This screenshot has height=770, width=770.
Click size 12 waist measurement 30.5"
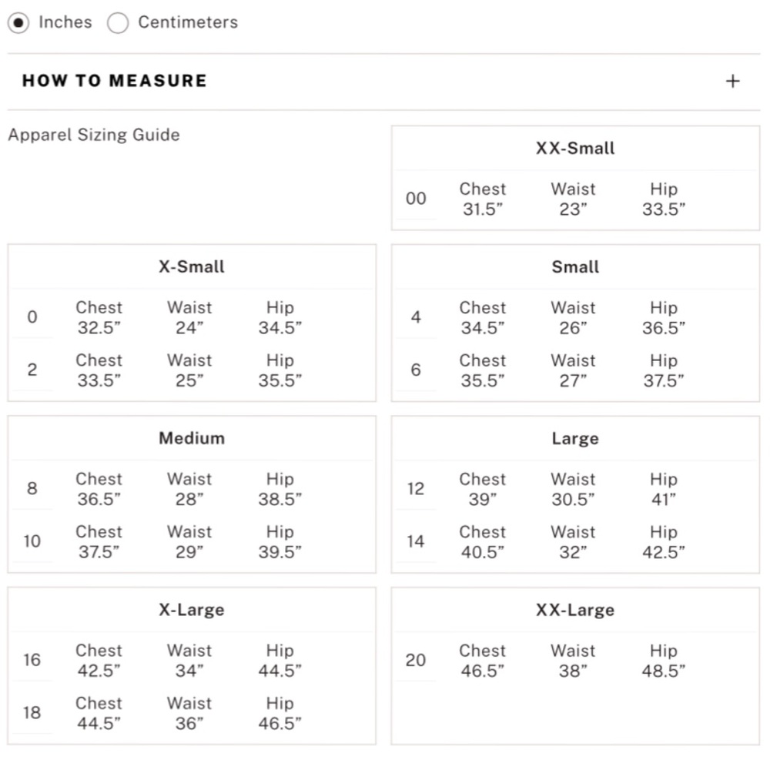pos(573,500)
